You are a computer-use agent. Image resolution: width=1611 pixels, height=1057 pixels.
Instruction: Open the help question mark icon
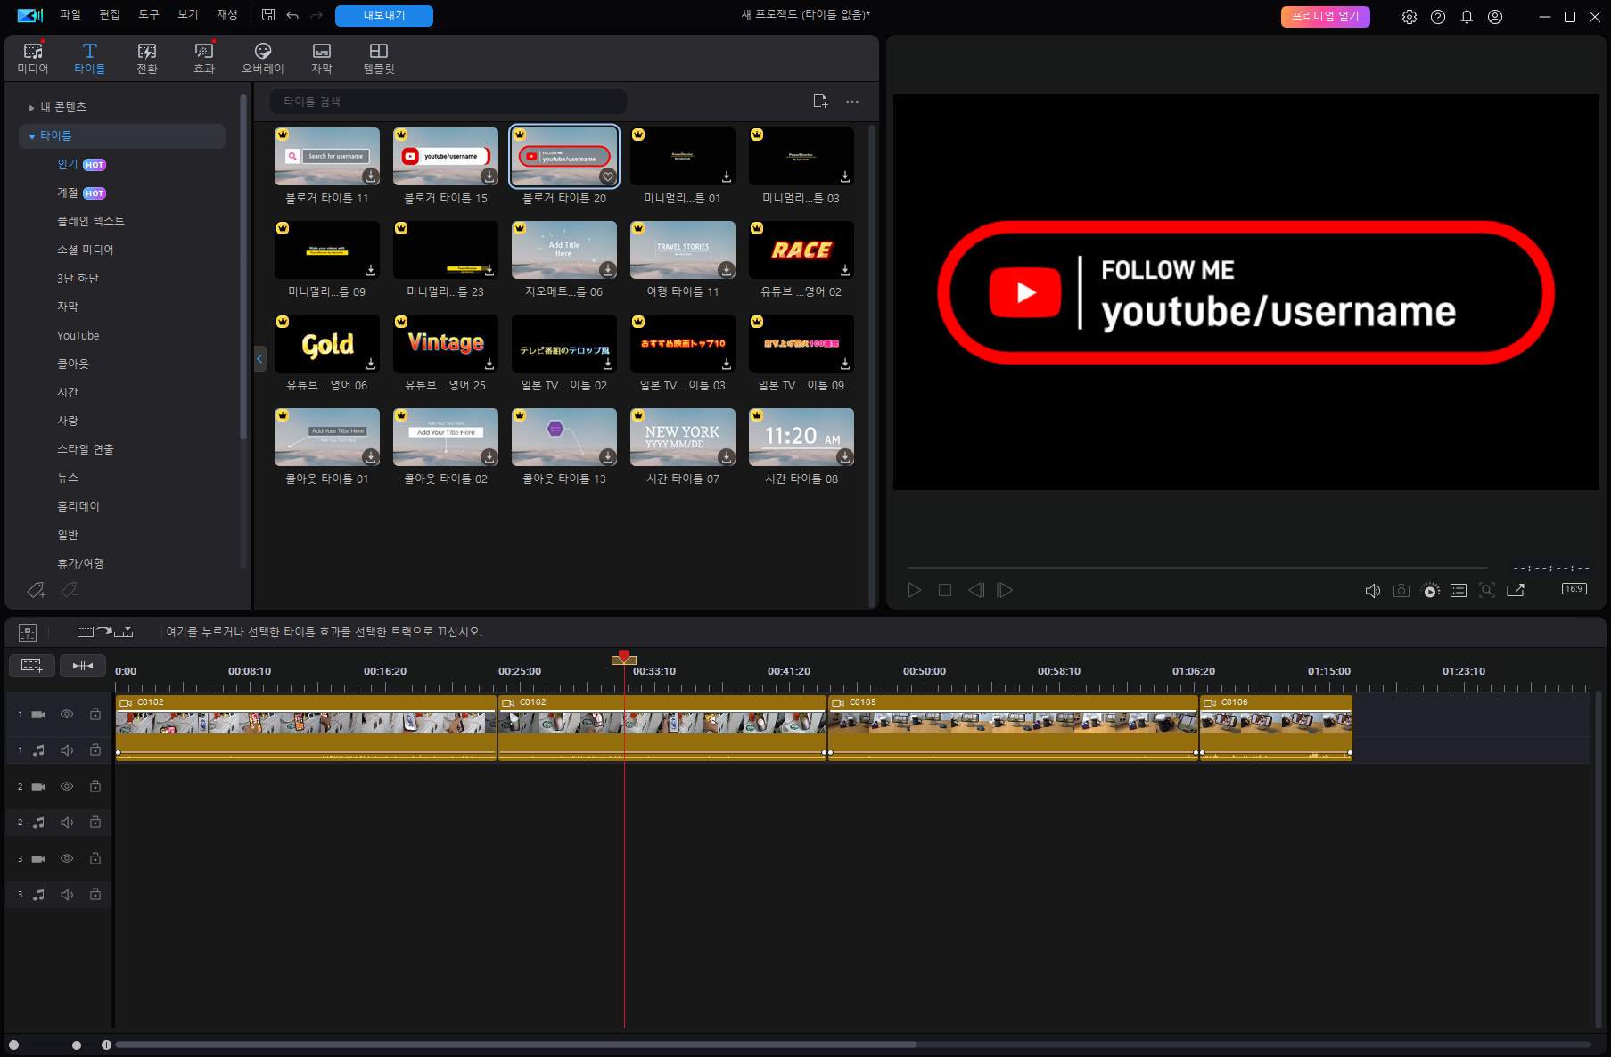(1438, 17)
